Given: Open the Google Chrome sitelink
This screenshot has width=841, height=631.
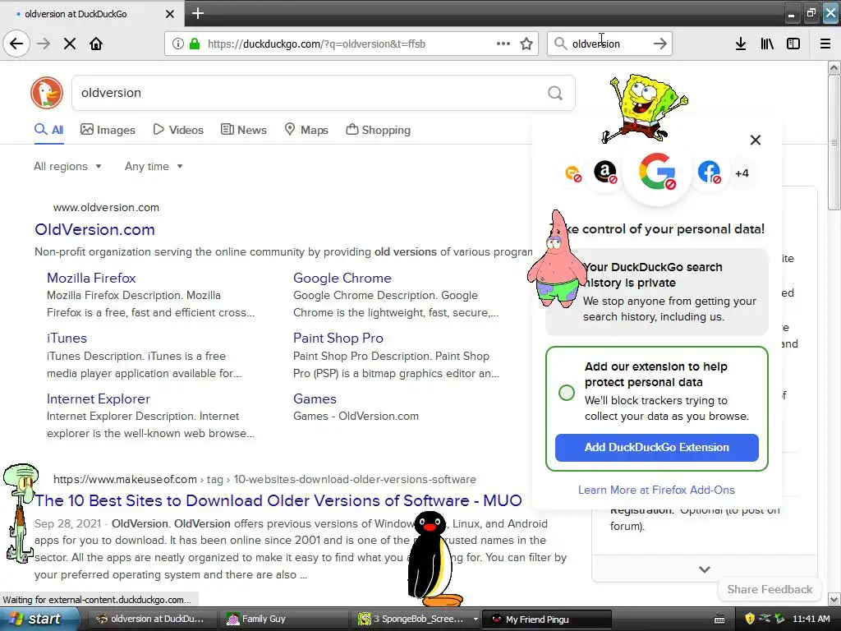Looking at the screenshot, I should pos(342,278).
